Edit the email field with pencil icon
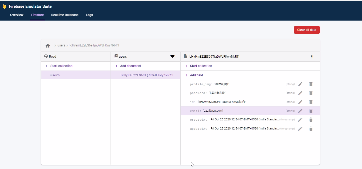Screen dimensions: 362x169 [x=300, y=111]
